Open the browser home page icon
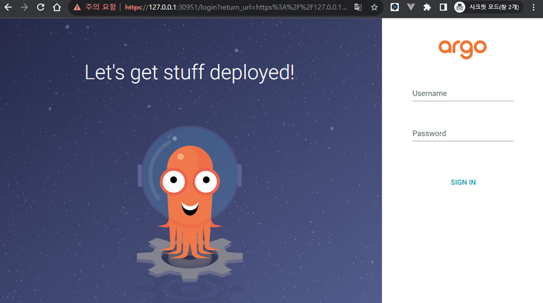Viewport: 543px width, 303px height. point(57,7)
